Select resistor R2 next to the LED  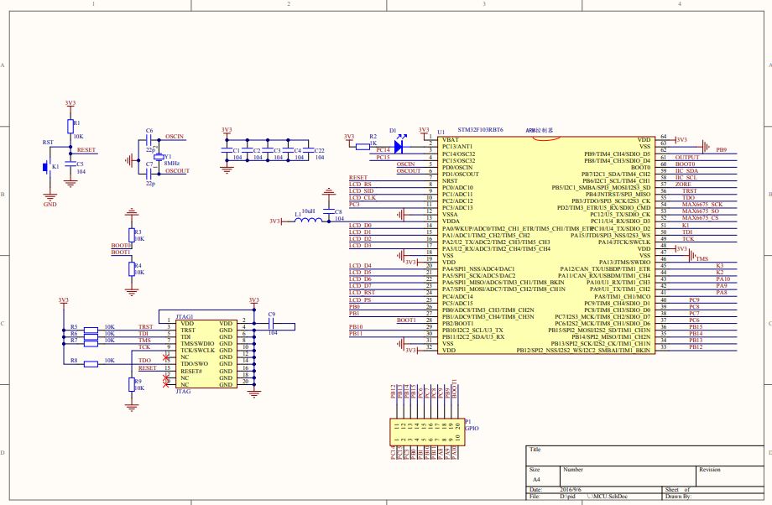(x=363, y=147)
